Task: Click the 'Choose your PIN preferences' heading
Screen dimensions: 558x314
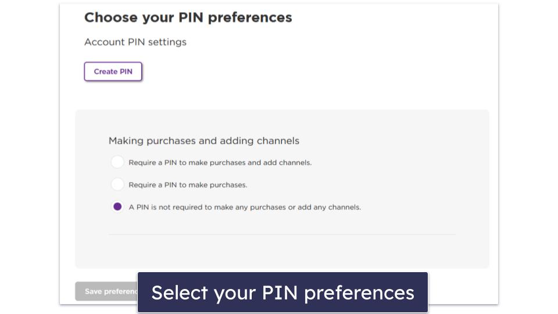Action: click(x=188, y=17)
